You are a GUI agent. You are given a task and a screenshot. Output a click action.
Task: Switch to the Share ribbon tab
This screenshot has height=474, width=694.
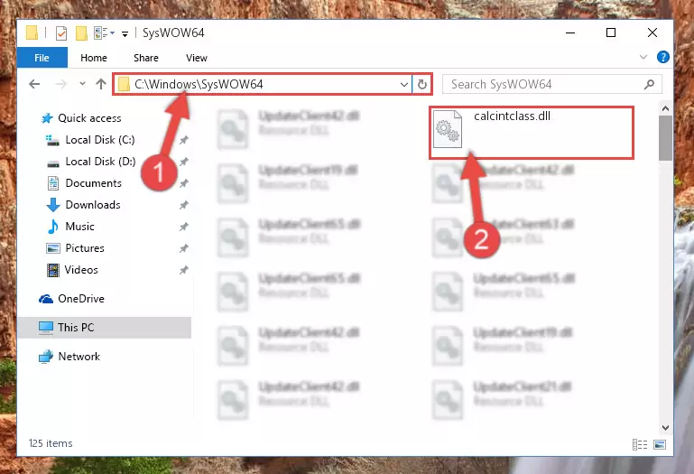[x=146, y=58]
